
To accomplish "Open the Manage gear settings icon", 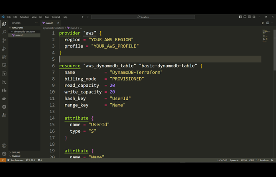I will pos(4,154).
